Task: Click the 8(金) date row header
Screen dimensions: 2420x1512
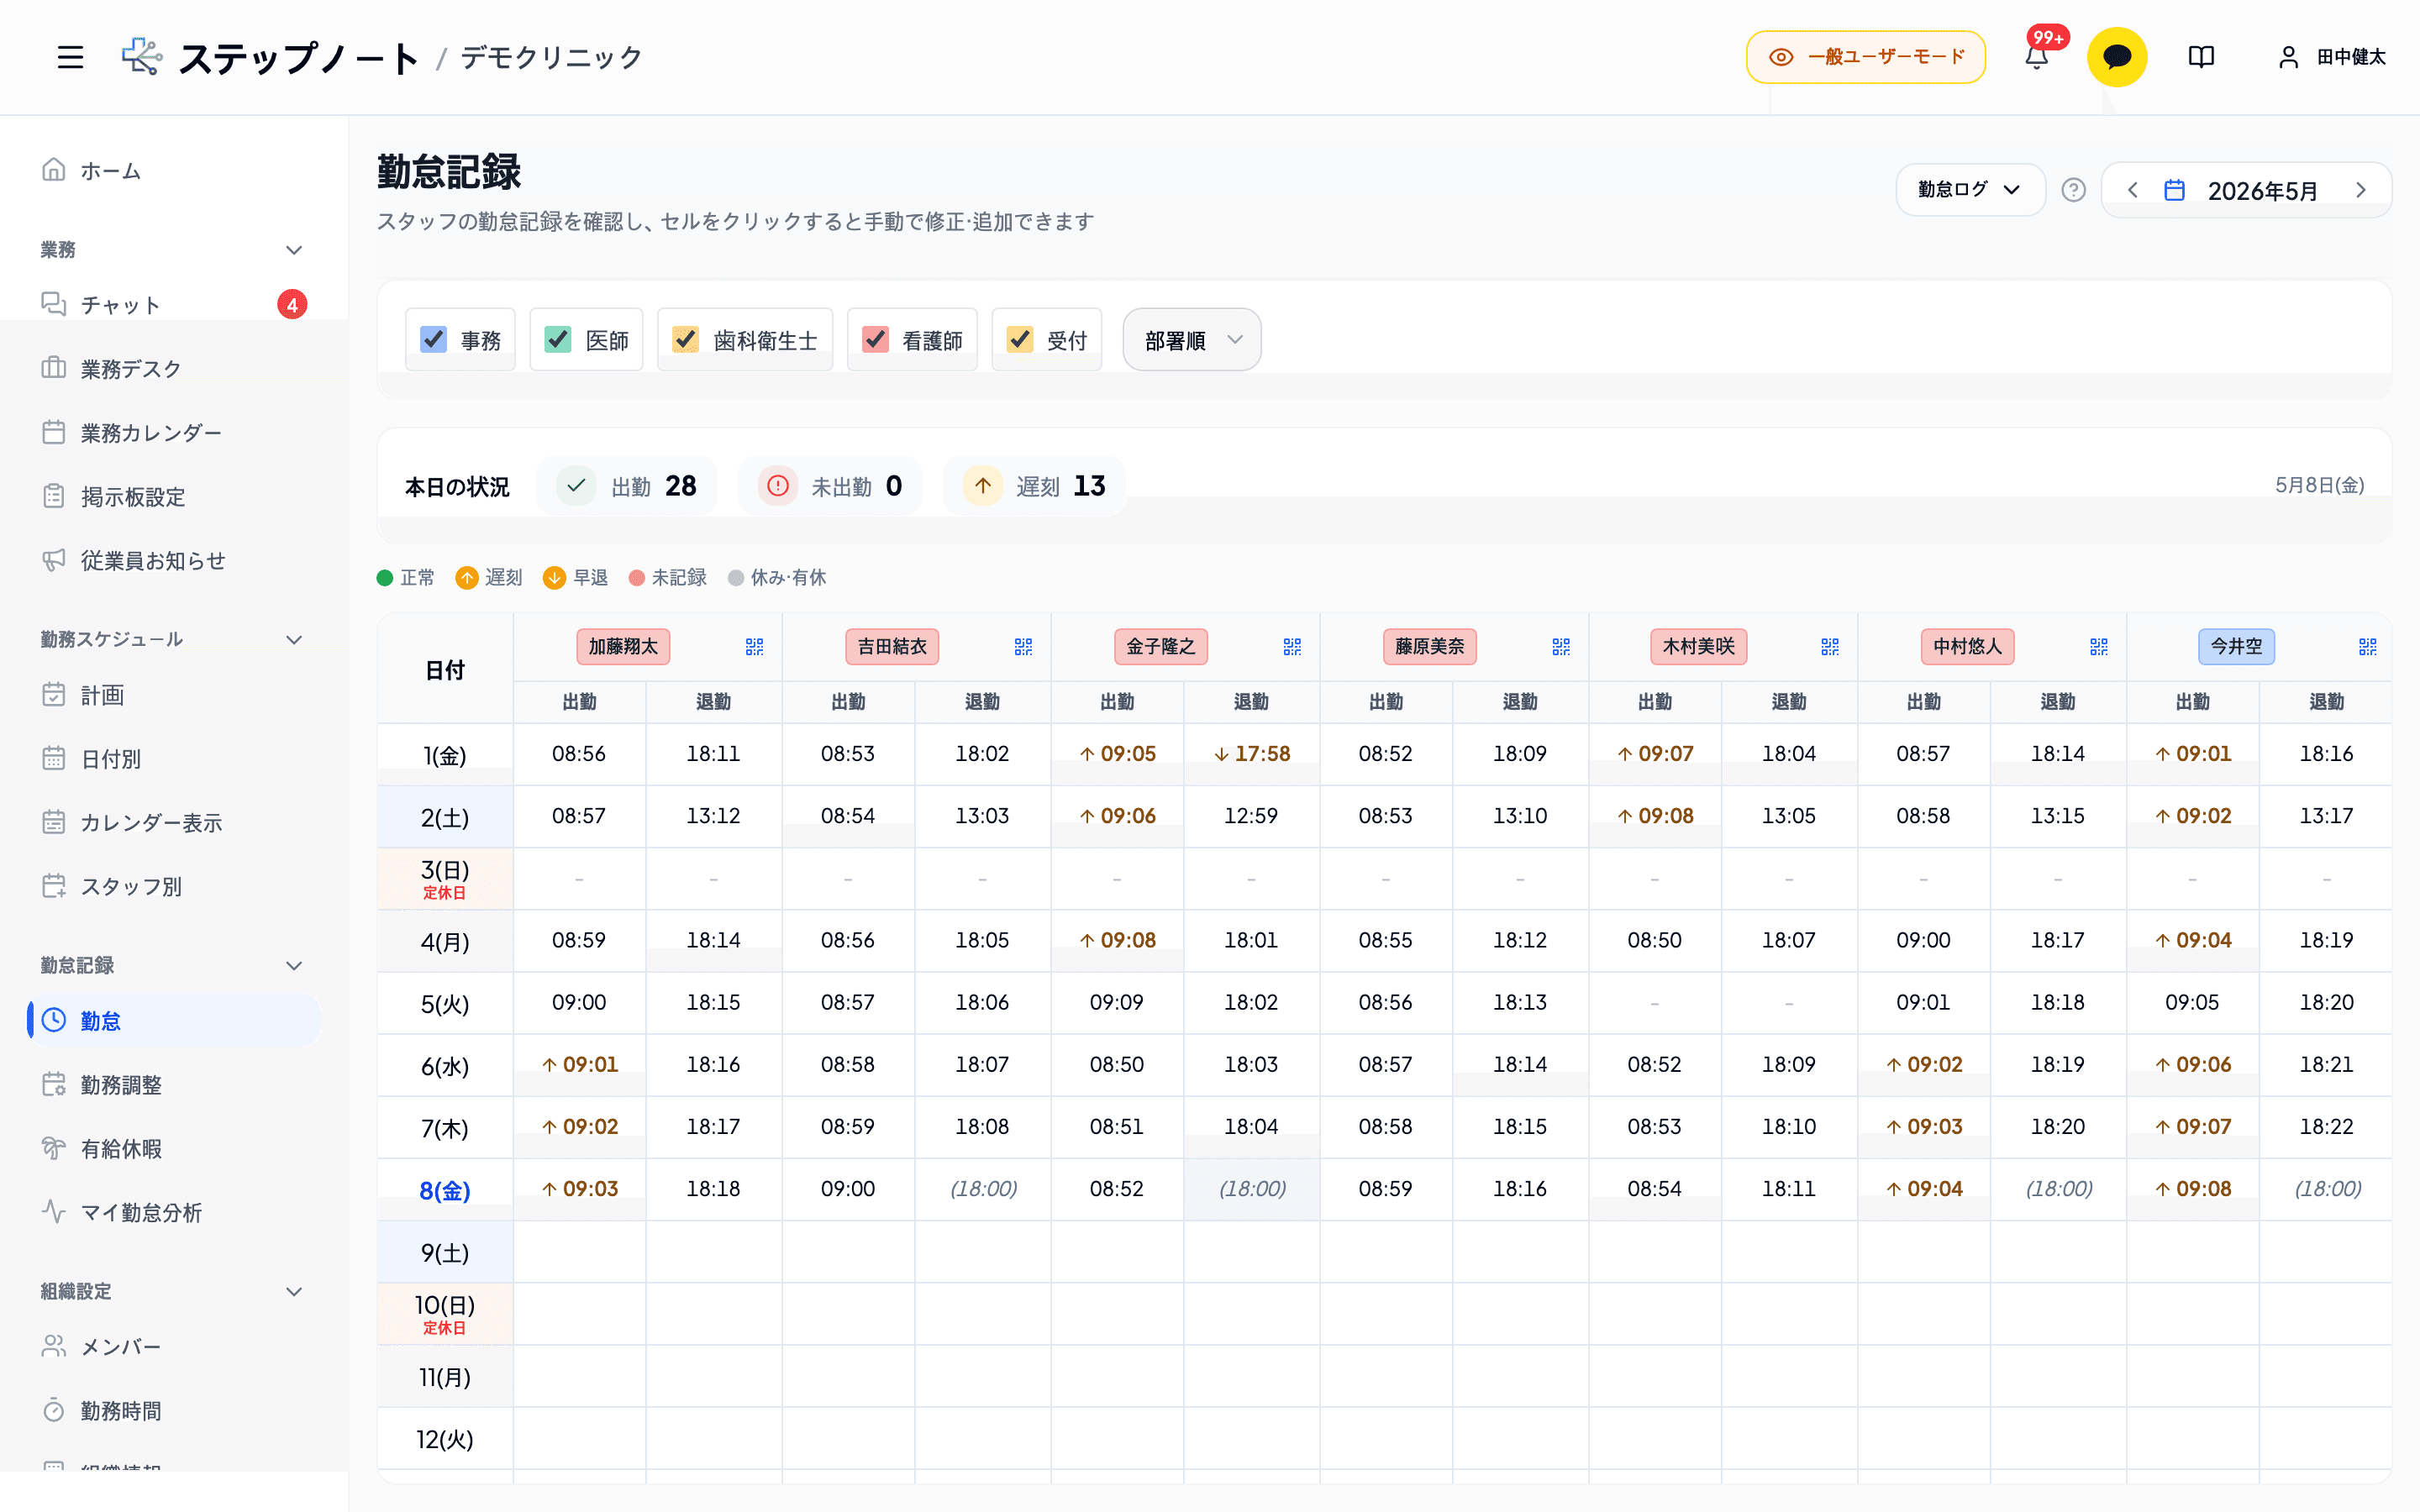Action: pos(445,1190)
